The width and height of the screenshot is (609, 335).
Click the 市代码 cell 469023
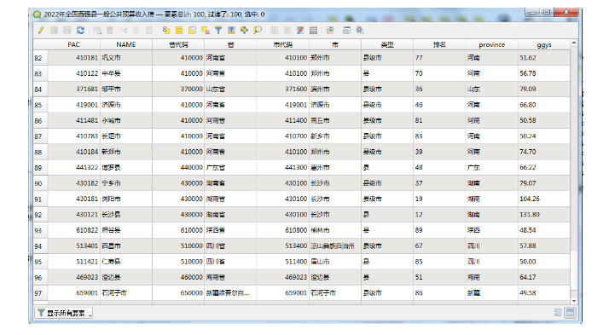coord(283,277)
